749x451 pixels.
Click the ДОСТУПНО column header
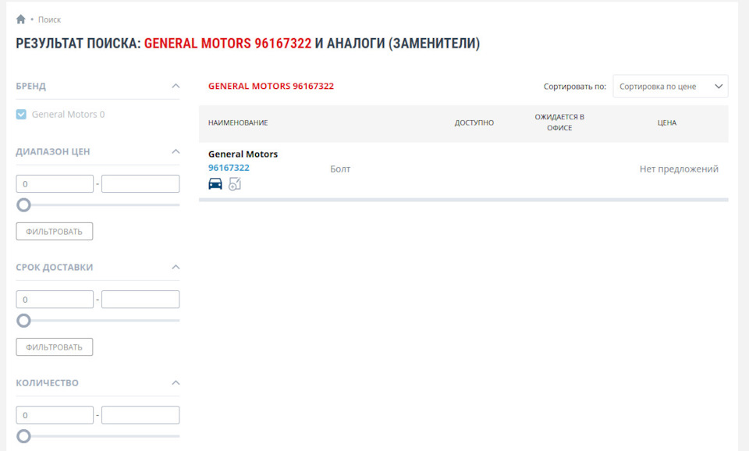click(x=474, y=123)
